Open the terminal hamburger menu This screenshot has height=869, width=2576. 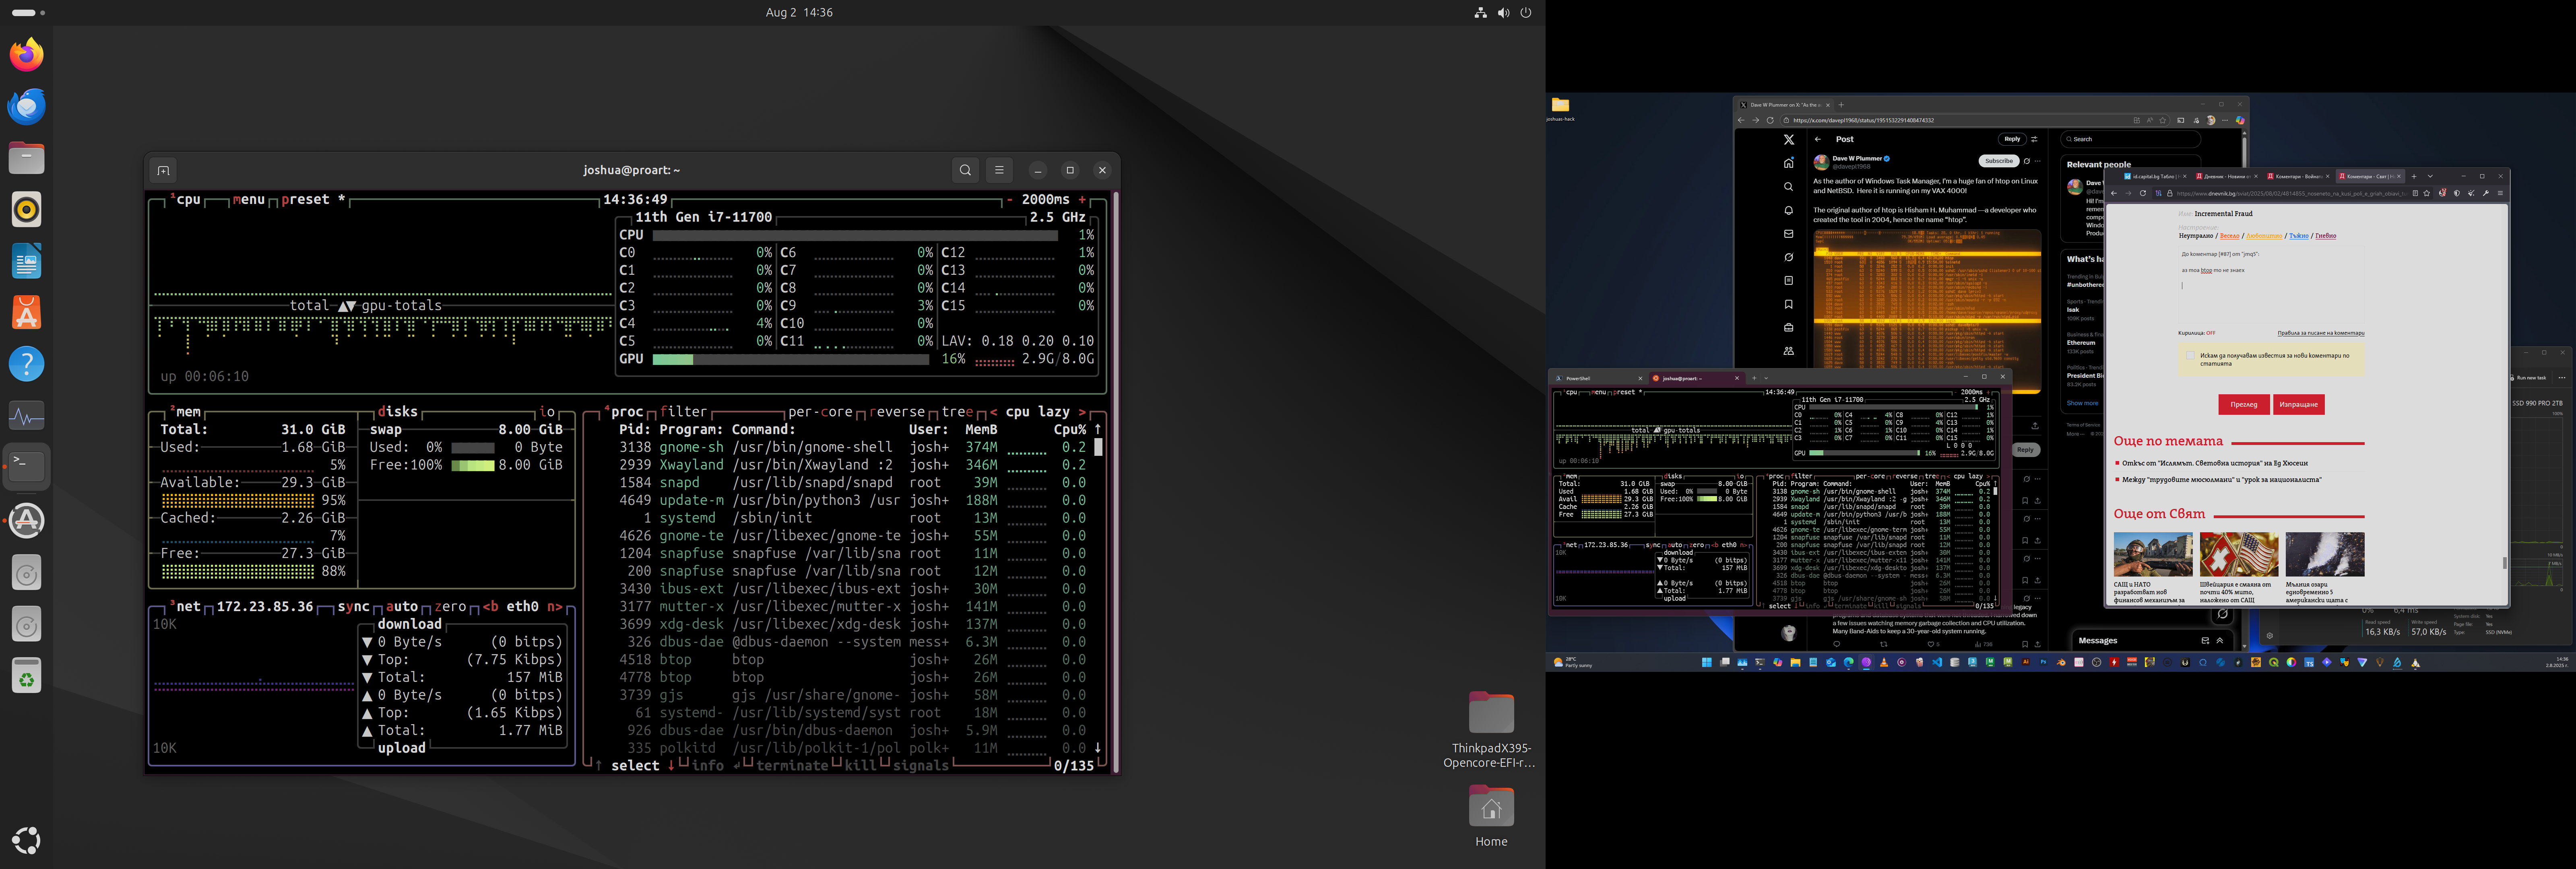999,170
